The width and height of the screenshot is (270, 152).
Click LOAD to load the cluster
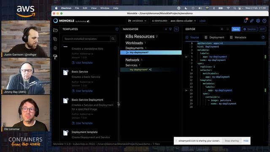202,21
